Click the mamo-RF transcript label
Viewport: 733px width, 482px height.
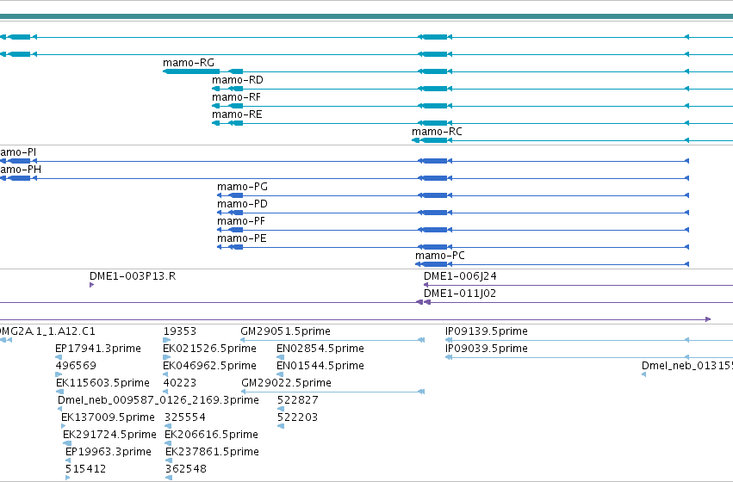[236, 97]
